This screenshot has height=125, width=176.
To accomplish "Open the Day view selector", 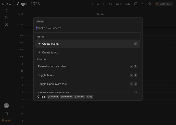I will point(128,4).
